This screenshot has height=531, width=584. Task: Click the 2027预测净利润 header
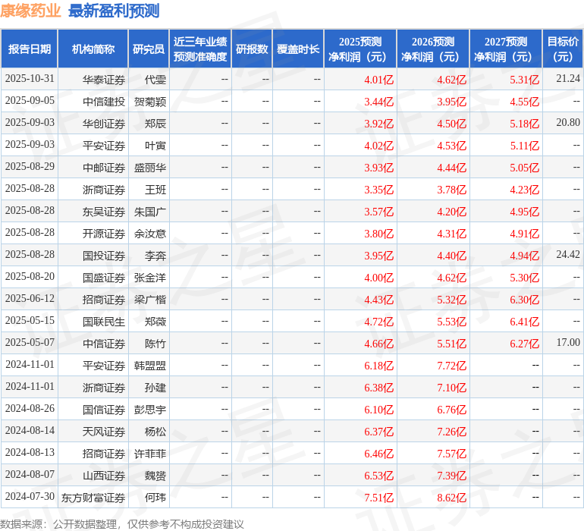click(x=506, y=49)
